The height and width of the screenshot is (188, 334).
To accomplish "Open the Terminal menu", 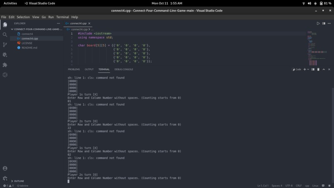I will tap(63, 17).
